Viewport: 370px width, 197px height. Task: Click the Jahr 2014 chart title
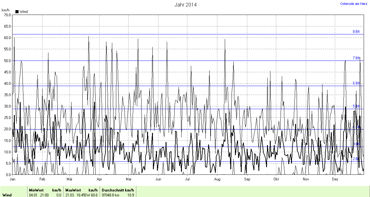click(x=185, y=5)
